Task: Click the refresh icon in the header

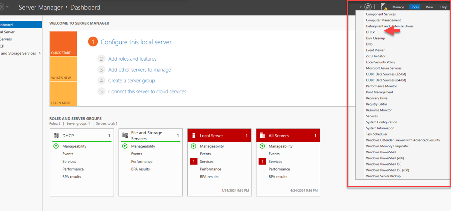Action: (368, 7)
